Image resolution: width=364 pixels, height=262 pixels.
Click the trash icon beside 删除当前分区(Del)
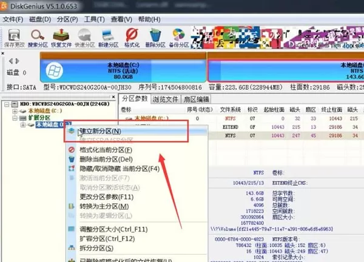[x=72, y=159]
